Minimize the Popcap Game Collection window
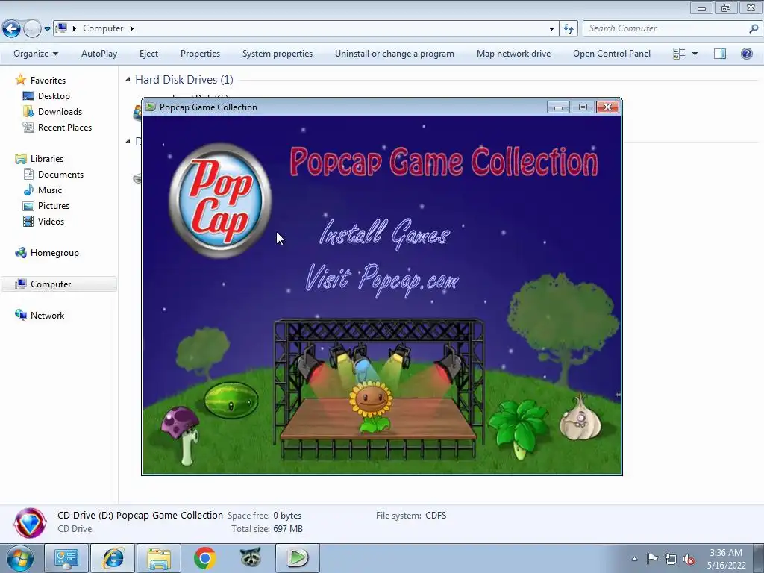Image resolution: width=764 pixels, height=573 pixels. (x=558, y=107)
